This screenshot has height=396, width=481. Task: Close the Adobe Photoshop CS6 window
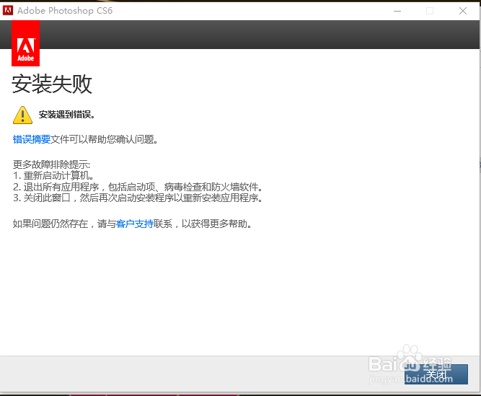click(x=462, y=11)
